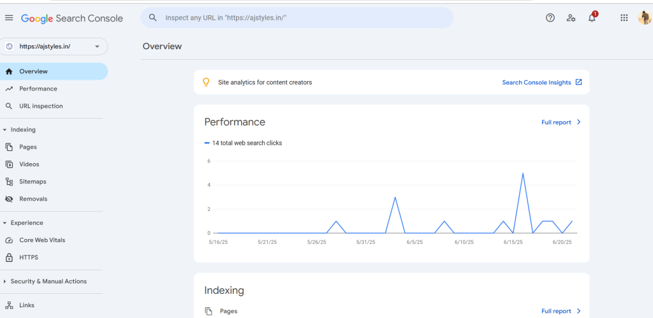Viewport: 653px width, 318px height.
Task: Focus the Inspect any URL field
Action: point(297,18)
